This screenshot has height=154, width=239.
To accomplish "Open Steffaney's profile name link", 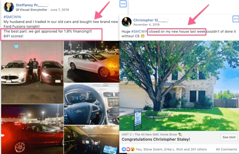I will tap(32, 5).
